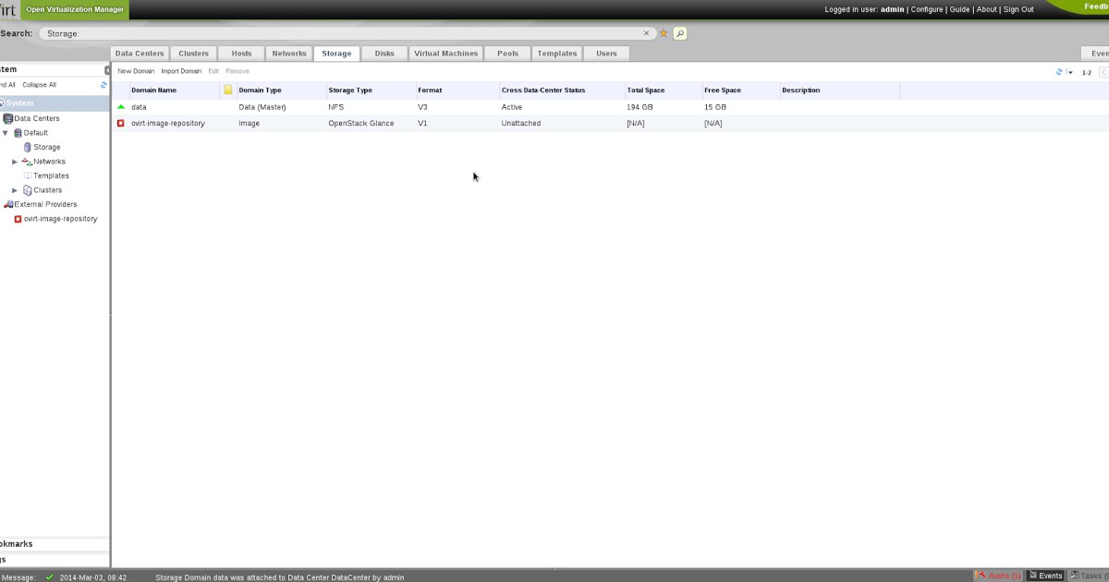Switch to the Hosts tab
The width and height of the screenshot is (1109, 582).
tap(241, 54)
